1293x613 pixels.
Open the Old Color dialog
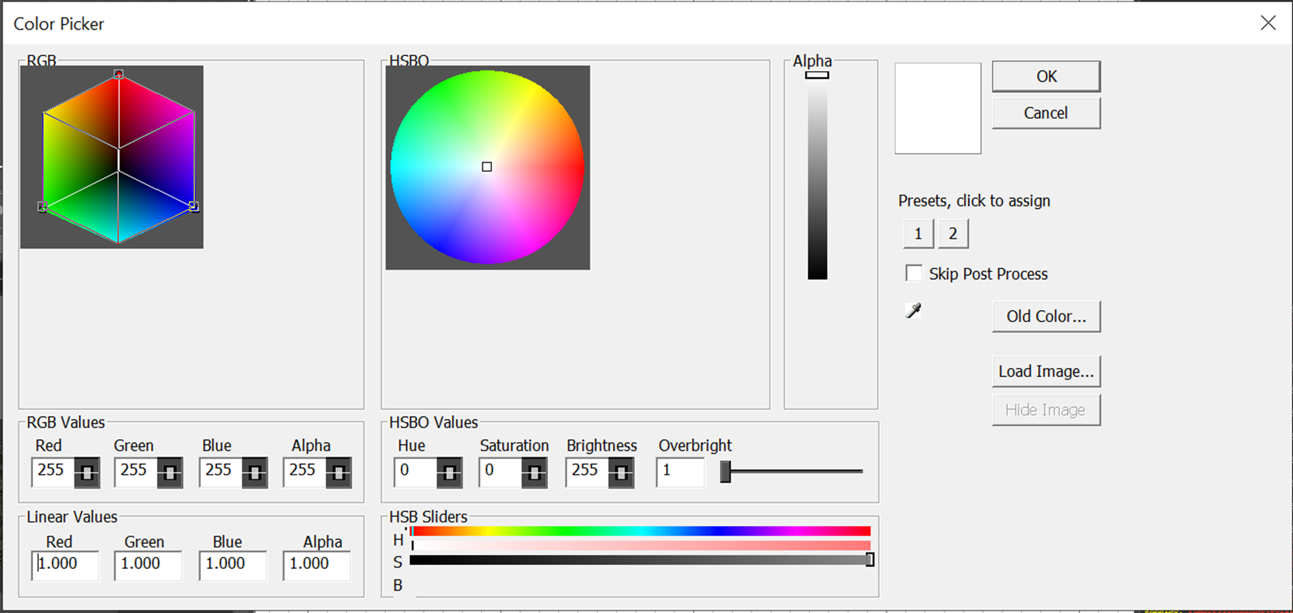1046,317
